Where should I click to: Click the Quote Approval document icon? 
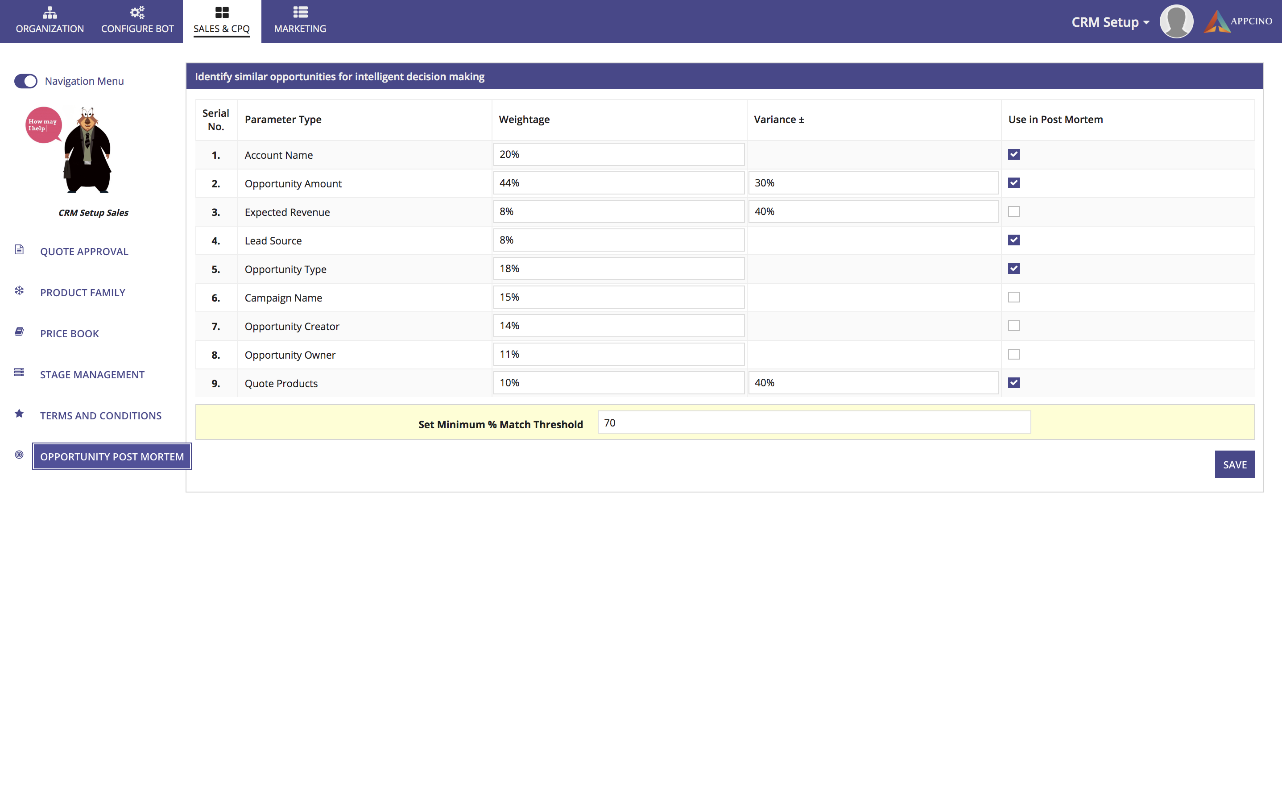pyautogui.click(x=19, y=250)
